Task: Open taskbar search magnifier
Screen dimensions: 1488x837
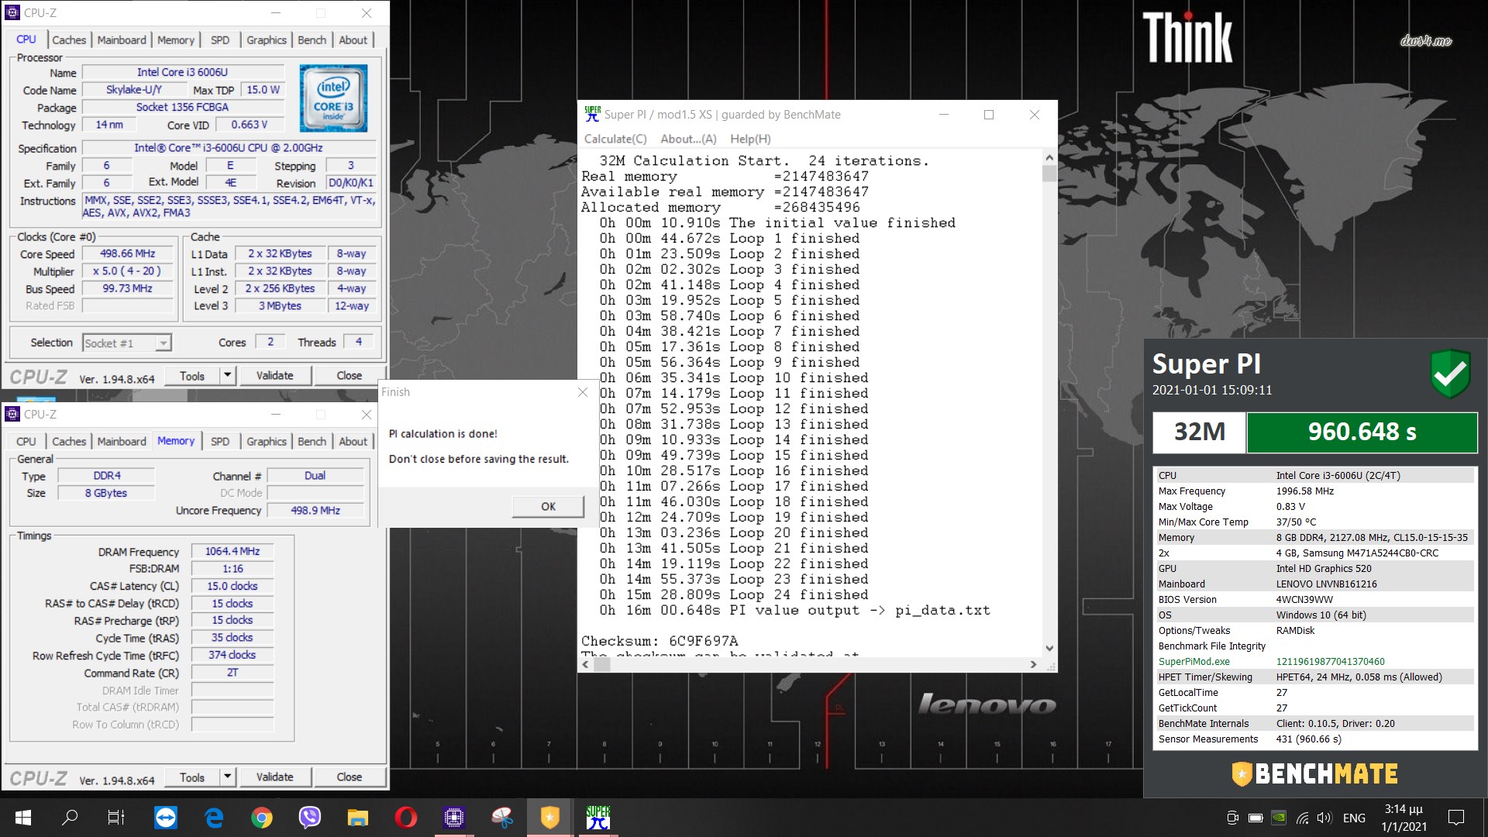Action: 70,818
